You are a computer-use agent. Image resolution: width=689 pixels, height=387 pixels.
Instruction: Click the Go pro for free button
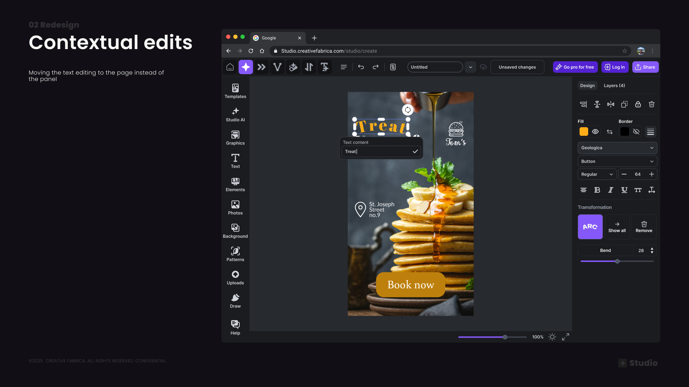pos(575,67)
